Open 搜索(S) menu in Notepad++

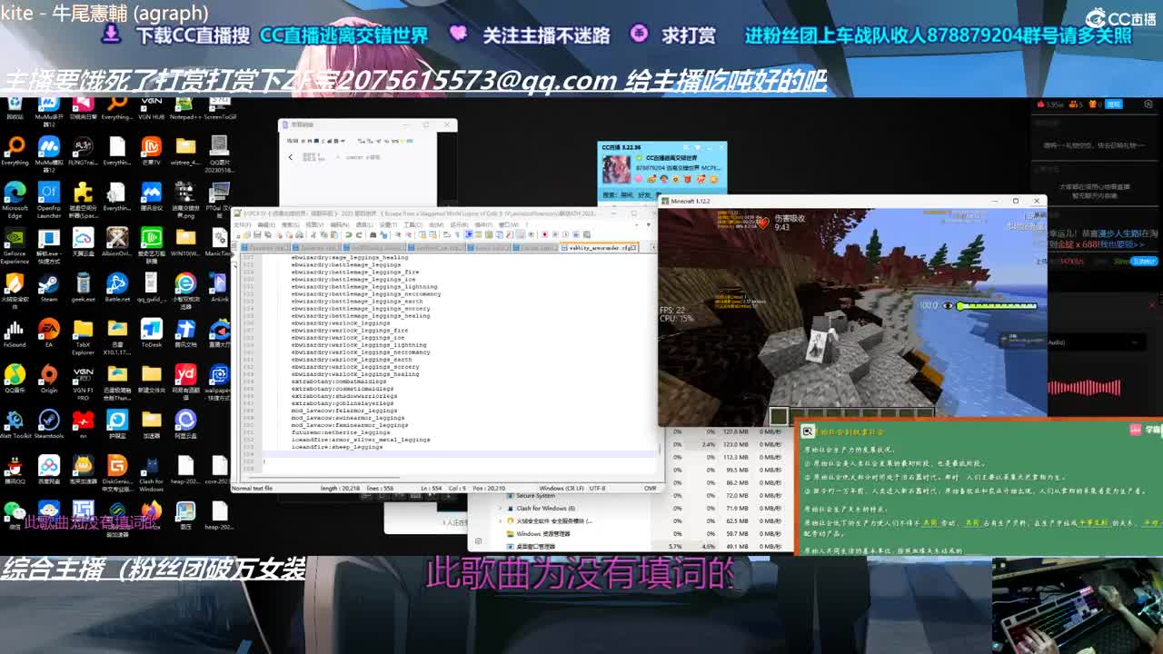tap(290, 224)
